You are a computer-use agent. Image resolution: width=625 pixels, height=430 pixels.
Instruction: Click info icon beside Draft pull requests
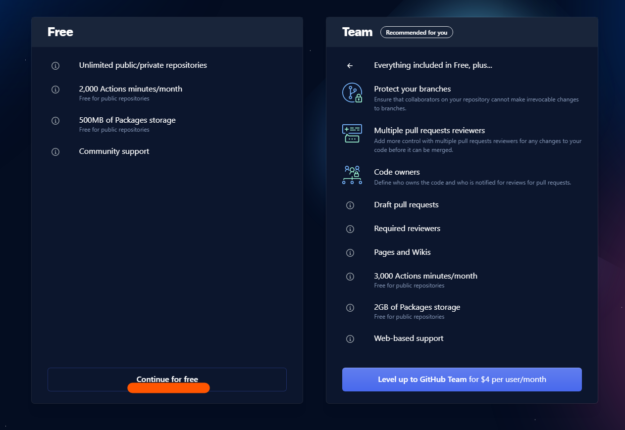point(350,205)
